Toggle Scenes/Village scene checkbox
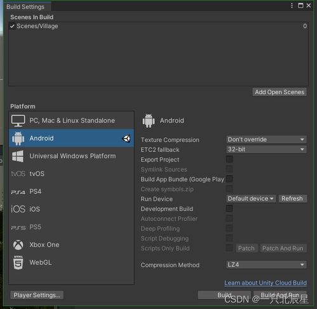 12,26
